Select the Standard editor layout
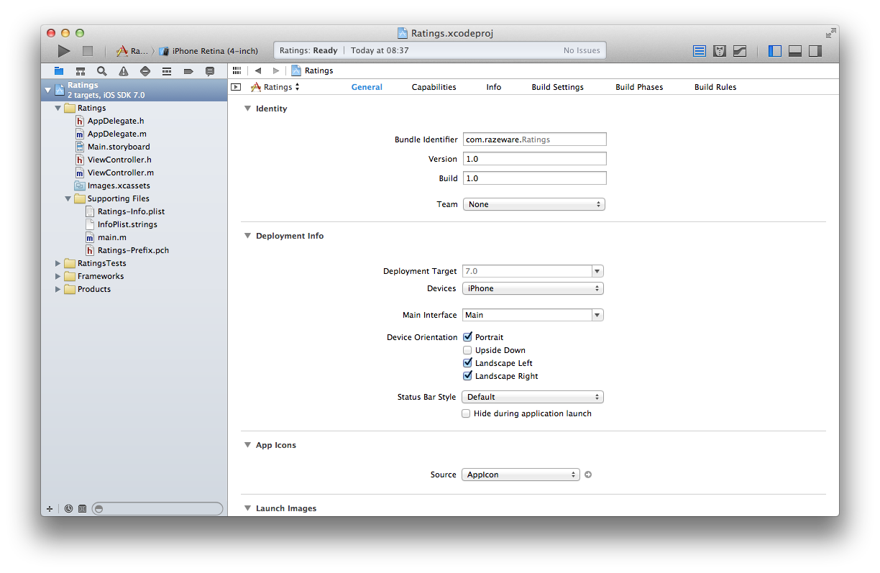The height and width of the screenshot is (573, 880). click(700, 51)
